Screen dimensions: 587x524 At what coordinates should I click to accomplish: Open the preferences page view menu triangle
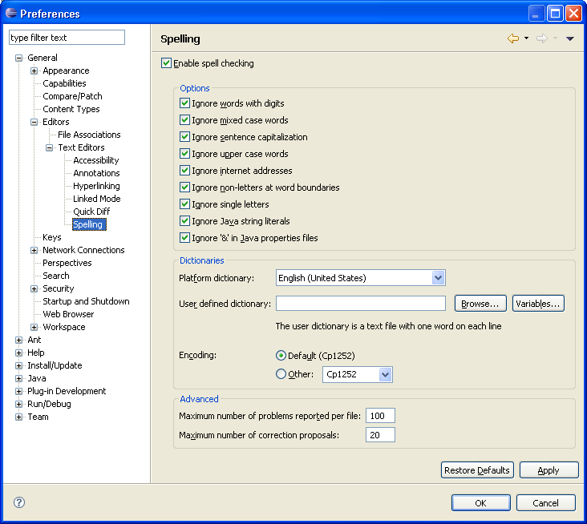pyautogui.click(x=570, y=38)
